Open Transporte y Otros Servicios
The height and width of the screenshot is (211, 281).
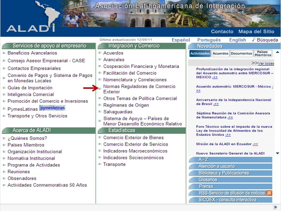click(37, 116)
